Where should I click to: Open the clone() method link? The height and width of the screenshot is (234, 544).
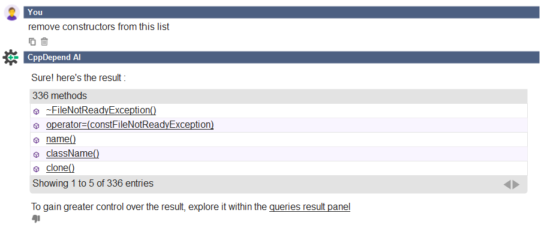[x=61, y=168]
